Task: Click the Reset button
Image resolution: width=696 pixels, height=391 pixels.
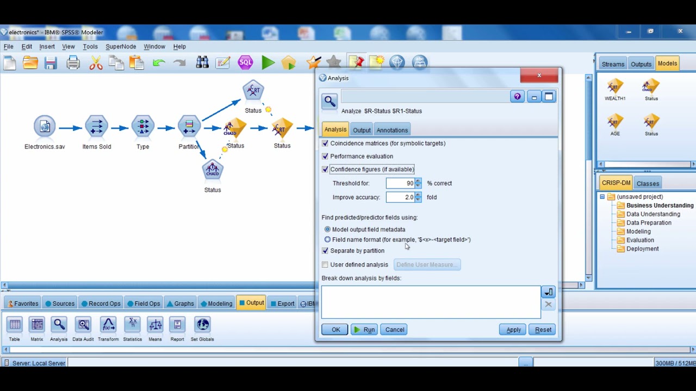Action: (543, 330)
